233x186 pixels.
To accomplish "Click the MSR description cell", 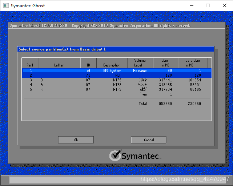I will click(x=118, y=75).
